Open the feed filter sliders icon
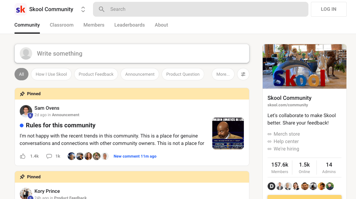The width and height of the screenshot is (356, 199). [x=243, y=74]
